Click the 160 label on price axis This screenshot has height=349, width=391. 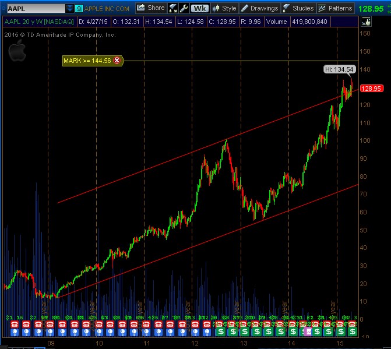(x=365, y=33)
